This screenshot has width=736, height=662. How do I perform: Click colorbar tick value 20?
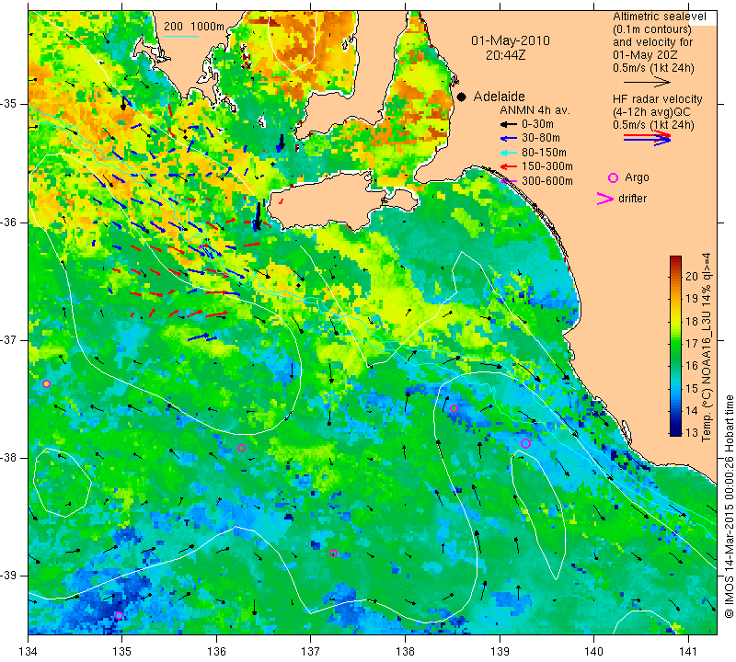692,277
